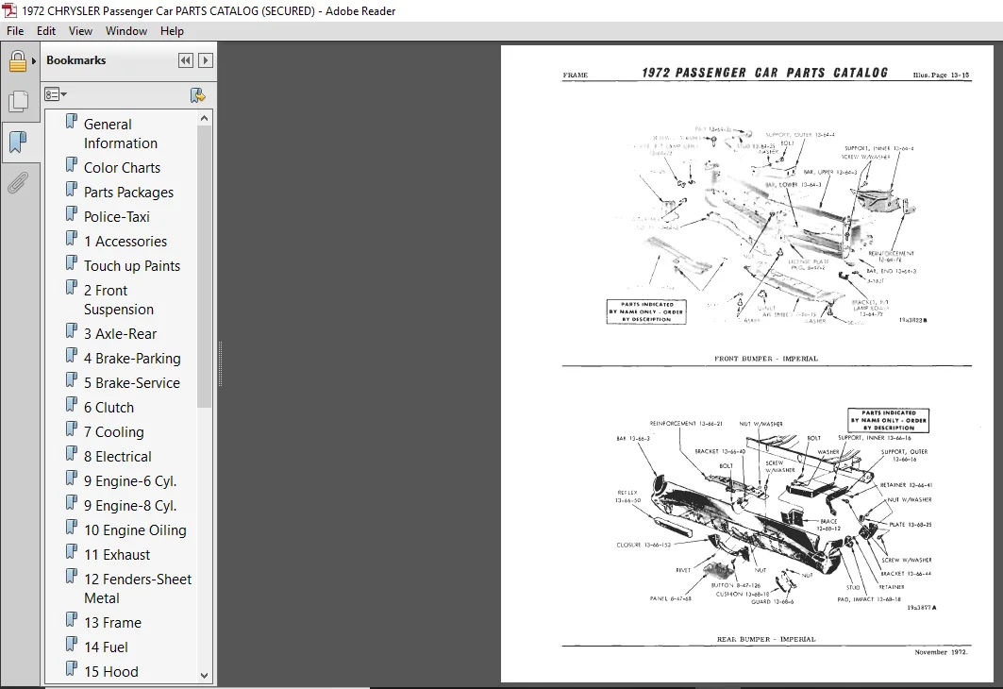Click the bookmarks vertical scrollbar thumb
The height and width of the screenshot is (689, 1003).
tap(204, 266)
